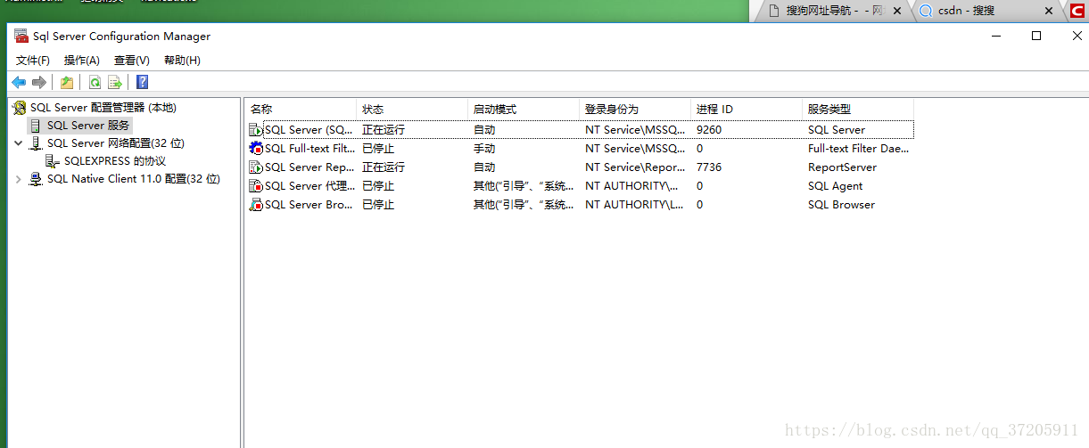This screenshot has height=448, width=1089.
Task: Click the SQL Agent service type cell
Action: point(835,186)
